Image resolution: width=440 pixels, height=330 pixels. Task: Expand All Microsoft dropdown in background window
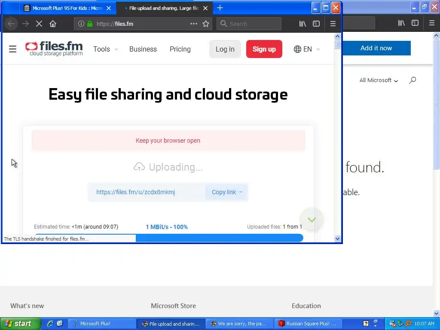[x=379, y=80]
